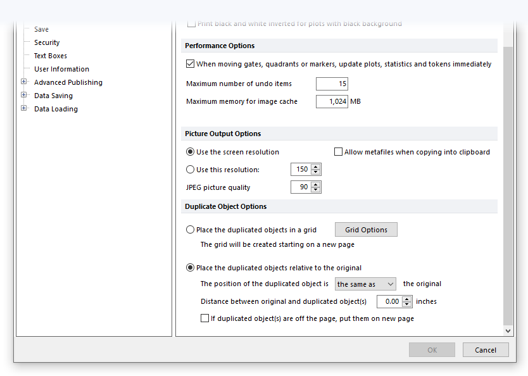Select Security in the options tree
The height and width of the screenshot is (376, 528).
coord(47,42)
